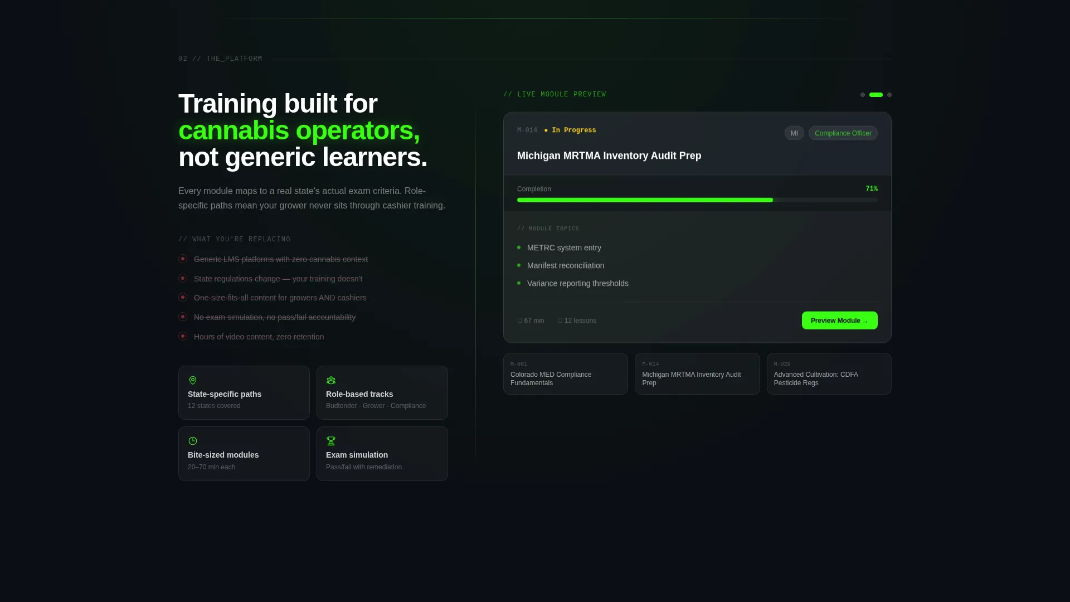Viewport: 1070px width, 602px height.
Task: Click the M-014 code in module header
Action: (x=527, y=130)
